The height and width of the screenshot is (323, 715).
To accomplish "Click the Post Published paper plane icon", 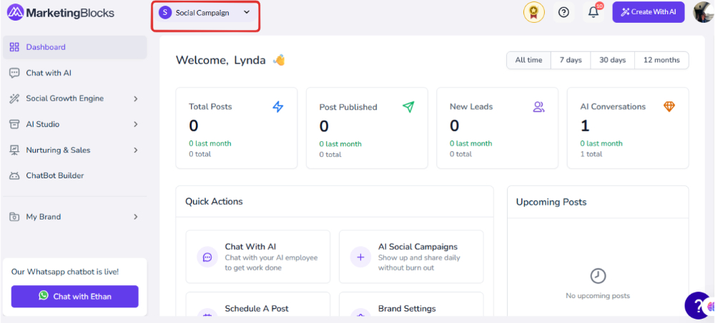I will [408, 107].
